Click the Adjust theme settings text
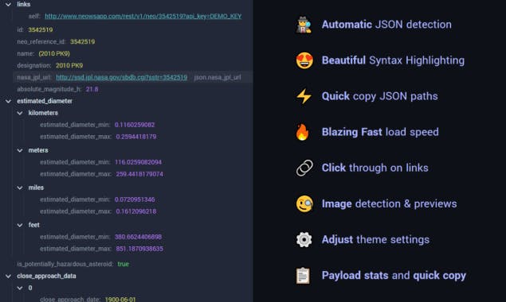 375,239
